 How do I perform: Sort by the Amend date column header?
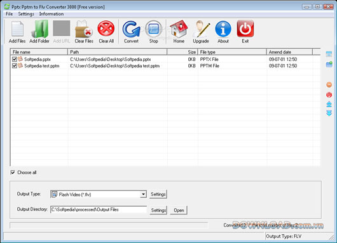(289, 52)
